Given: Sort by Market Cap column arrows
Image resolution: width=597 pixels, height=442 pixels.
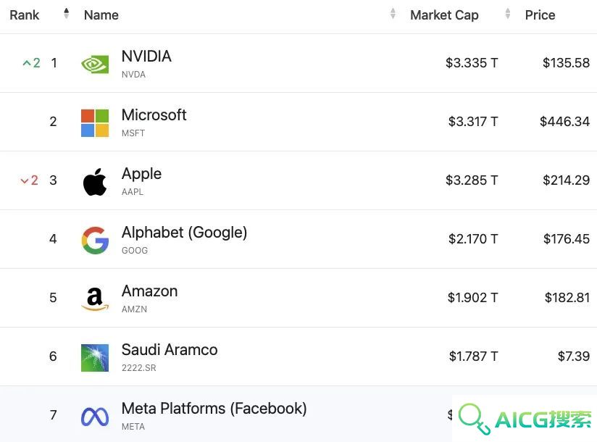Looking at the screenshot, I should pos(508,14).
